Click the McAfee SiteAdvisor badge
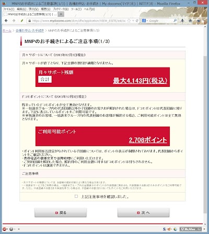Viewport: 209px width, 234px height. tap(190, 229)
